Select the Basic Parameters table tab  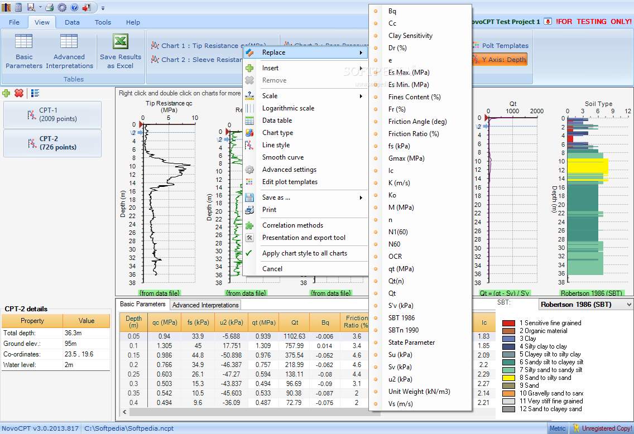point(143,304)
